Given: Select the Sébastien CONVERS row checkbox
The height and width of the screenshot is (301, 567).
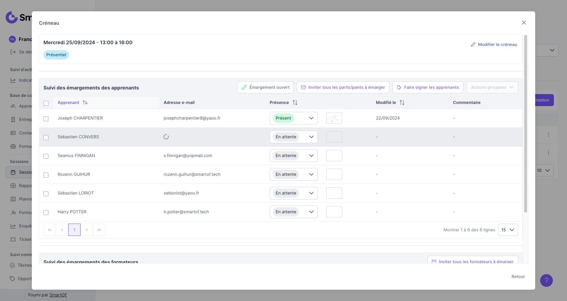Looking at the screenshot, I should [x=46, y=138].
